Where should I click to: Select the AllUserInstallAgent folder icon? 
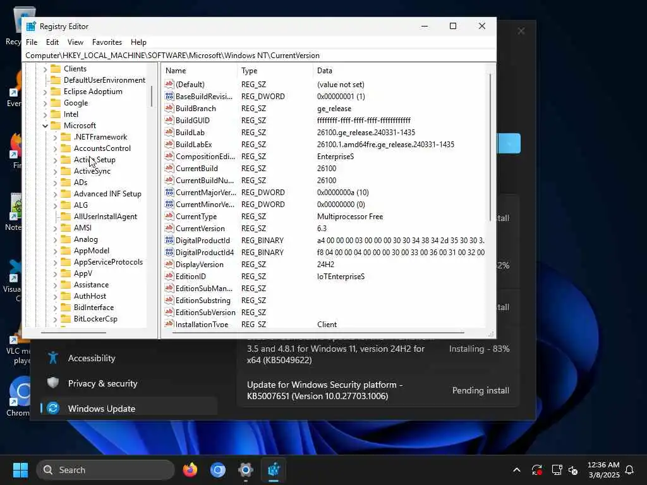pos(66,216)
